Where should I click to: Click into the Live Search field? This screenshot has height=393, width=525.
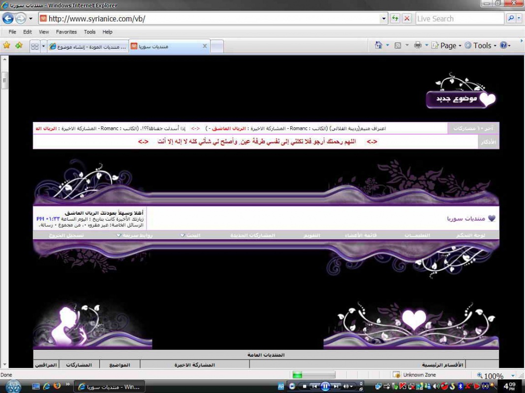tap(459, 19)
